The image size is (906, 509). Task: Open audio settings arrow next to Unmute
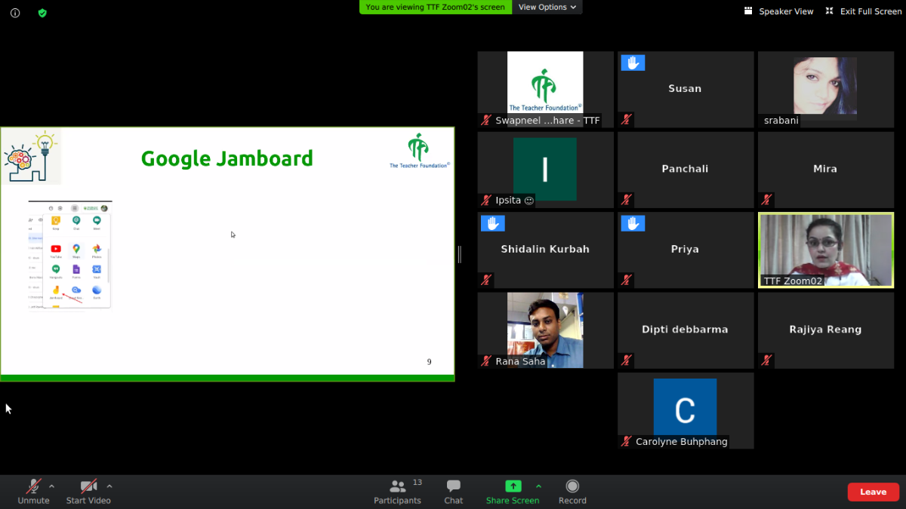point(51,486)
